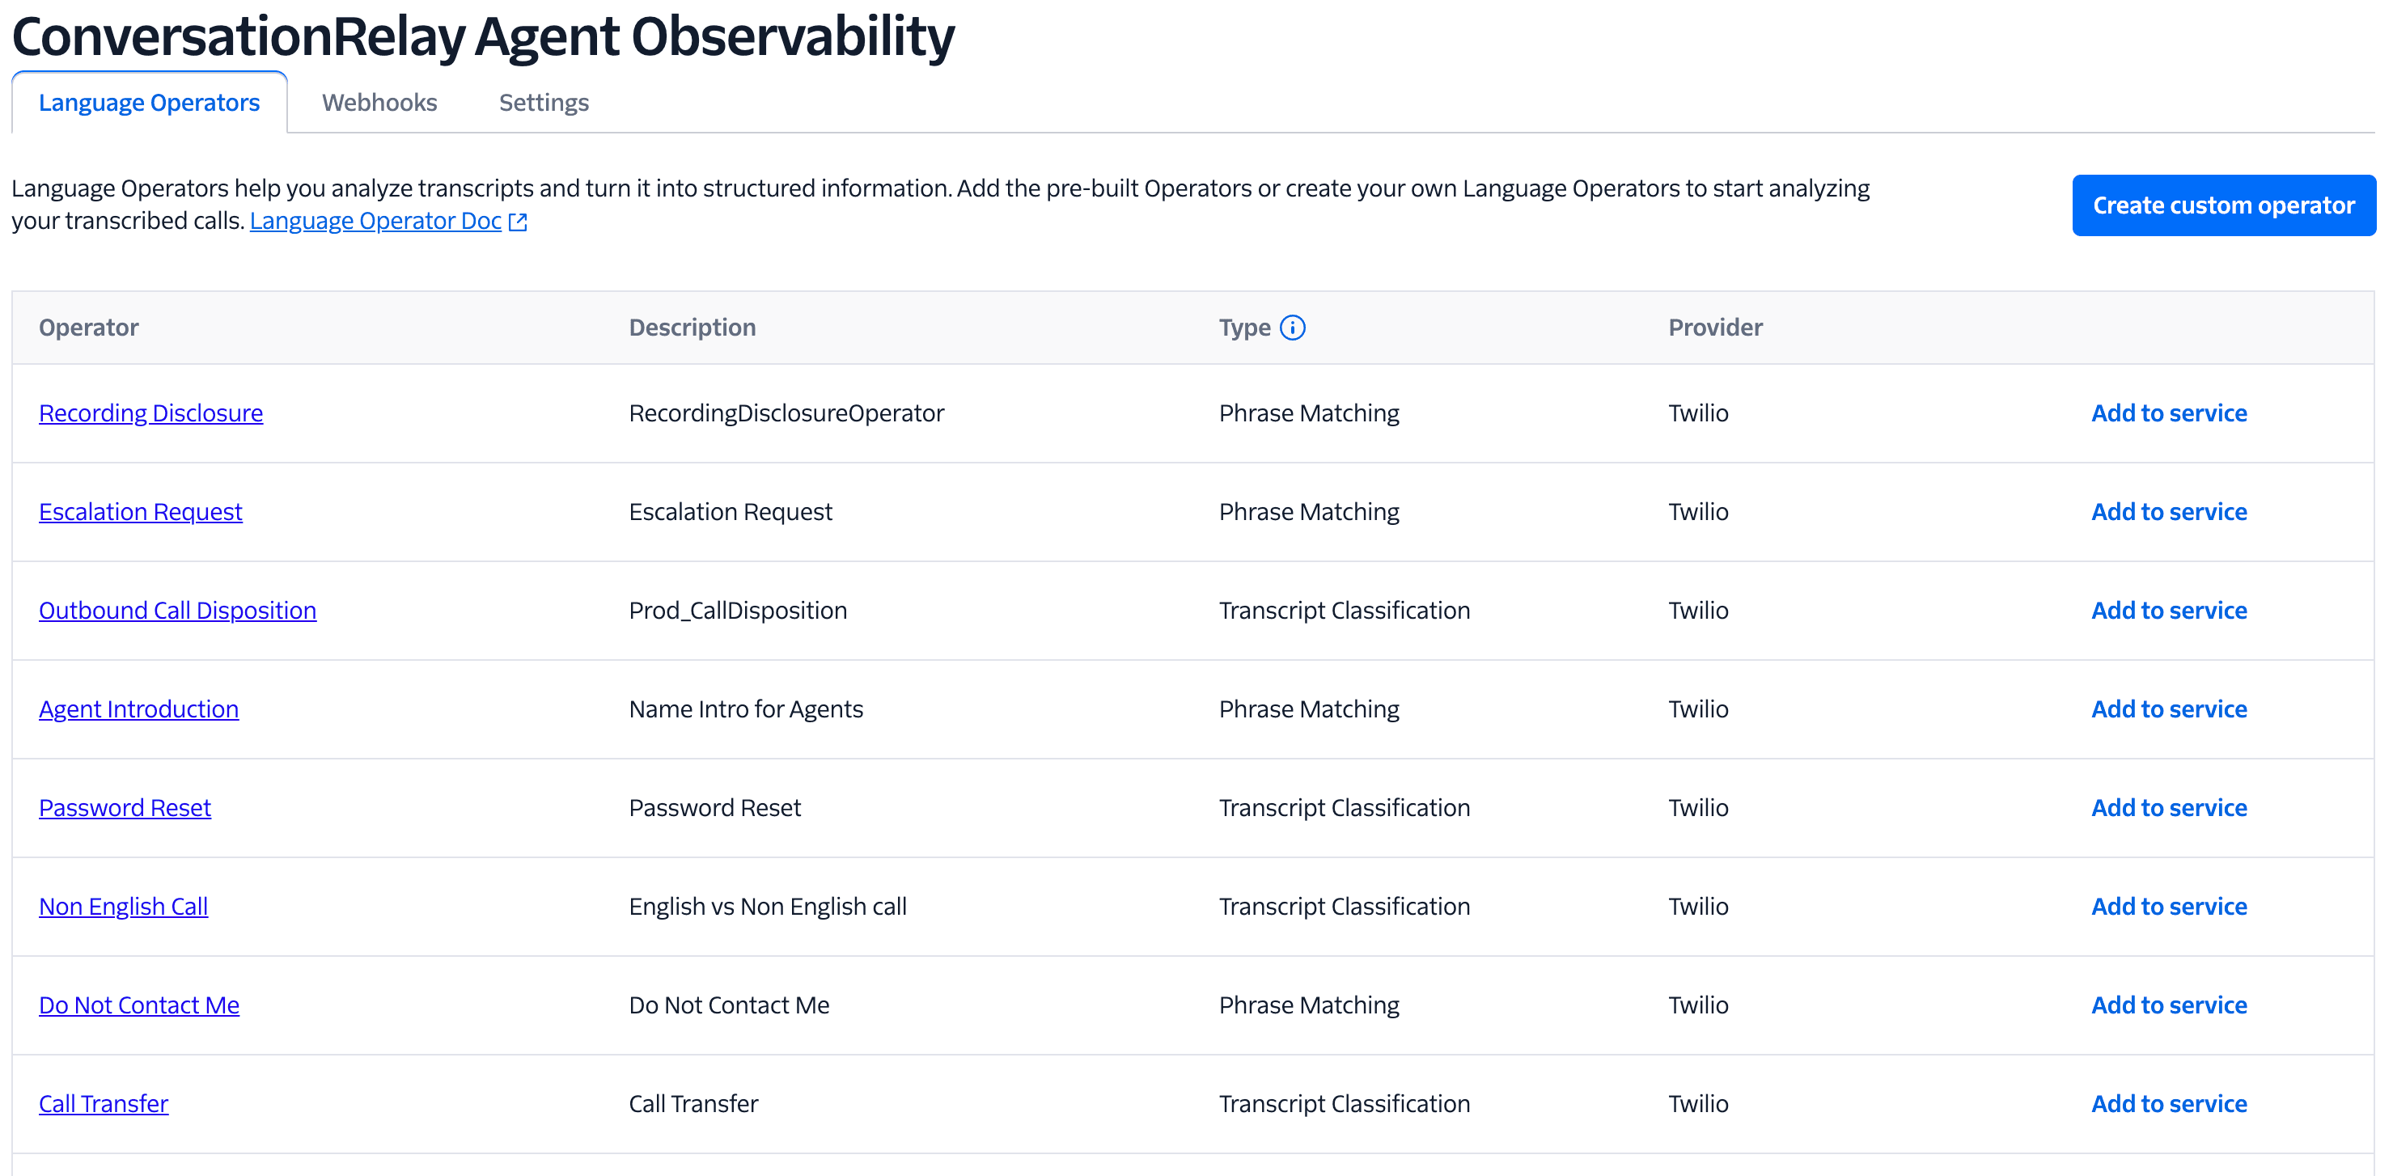Select the Language Operators tab

coord(149,102)
